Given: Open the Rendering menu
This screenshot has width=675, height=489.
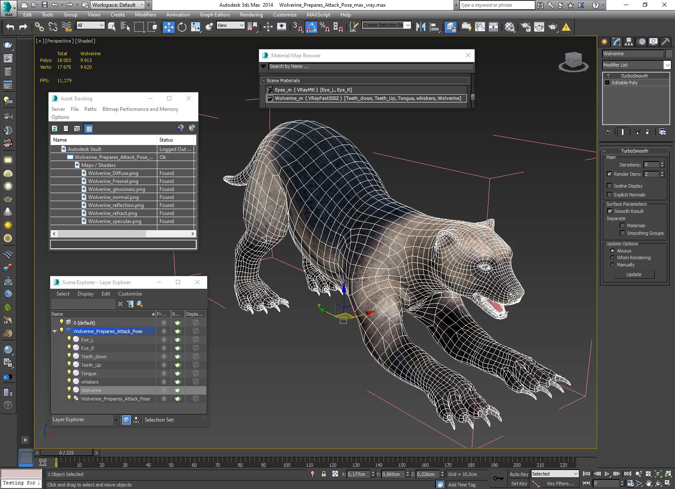Looking at the screenshot, I should click(251, 15).
